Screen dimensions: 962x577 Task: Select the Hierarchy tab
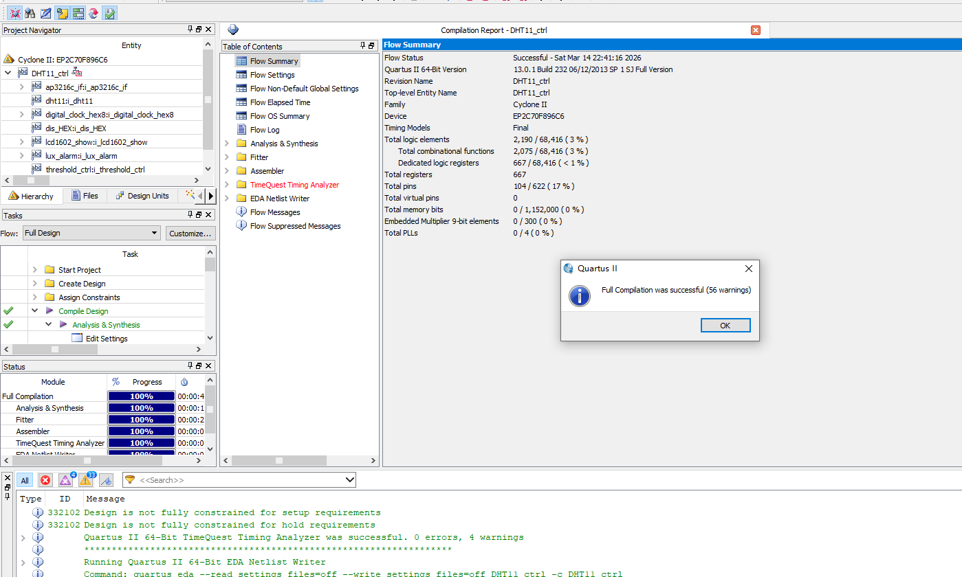coord(31,196)
